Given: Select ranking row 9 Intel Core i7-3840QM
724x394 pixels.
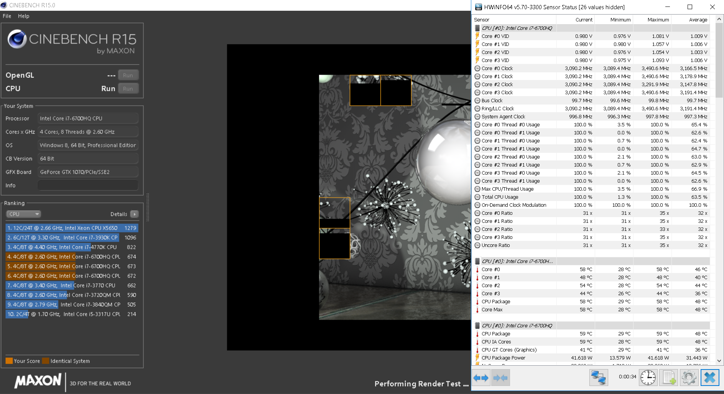Looking at the screenshot, I should click(72, 304).
